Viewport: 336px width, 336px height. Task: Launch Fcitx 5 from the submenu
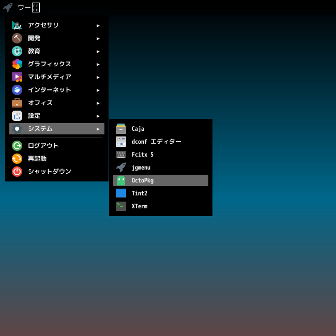pos(161,155)
